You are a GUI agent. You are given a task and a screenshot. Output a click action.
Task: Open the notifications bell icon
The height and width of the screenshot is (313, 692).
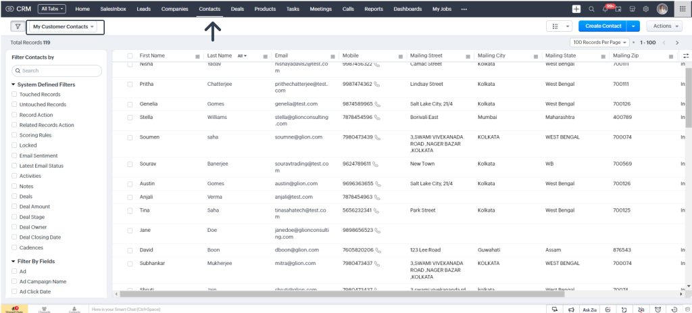coord(605,9)
